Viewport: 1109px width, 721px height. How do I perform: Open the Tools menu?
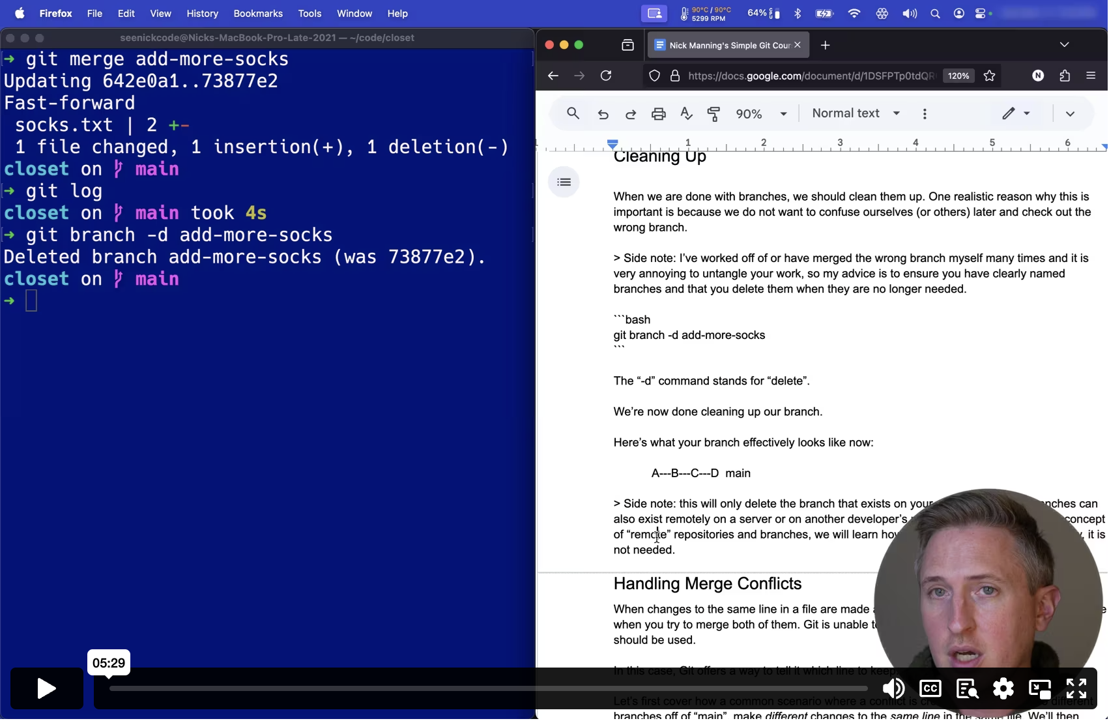pos(310,13)
